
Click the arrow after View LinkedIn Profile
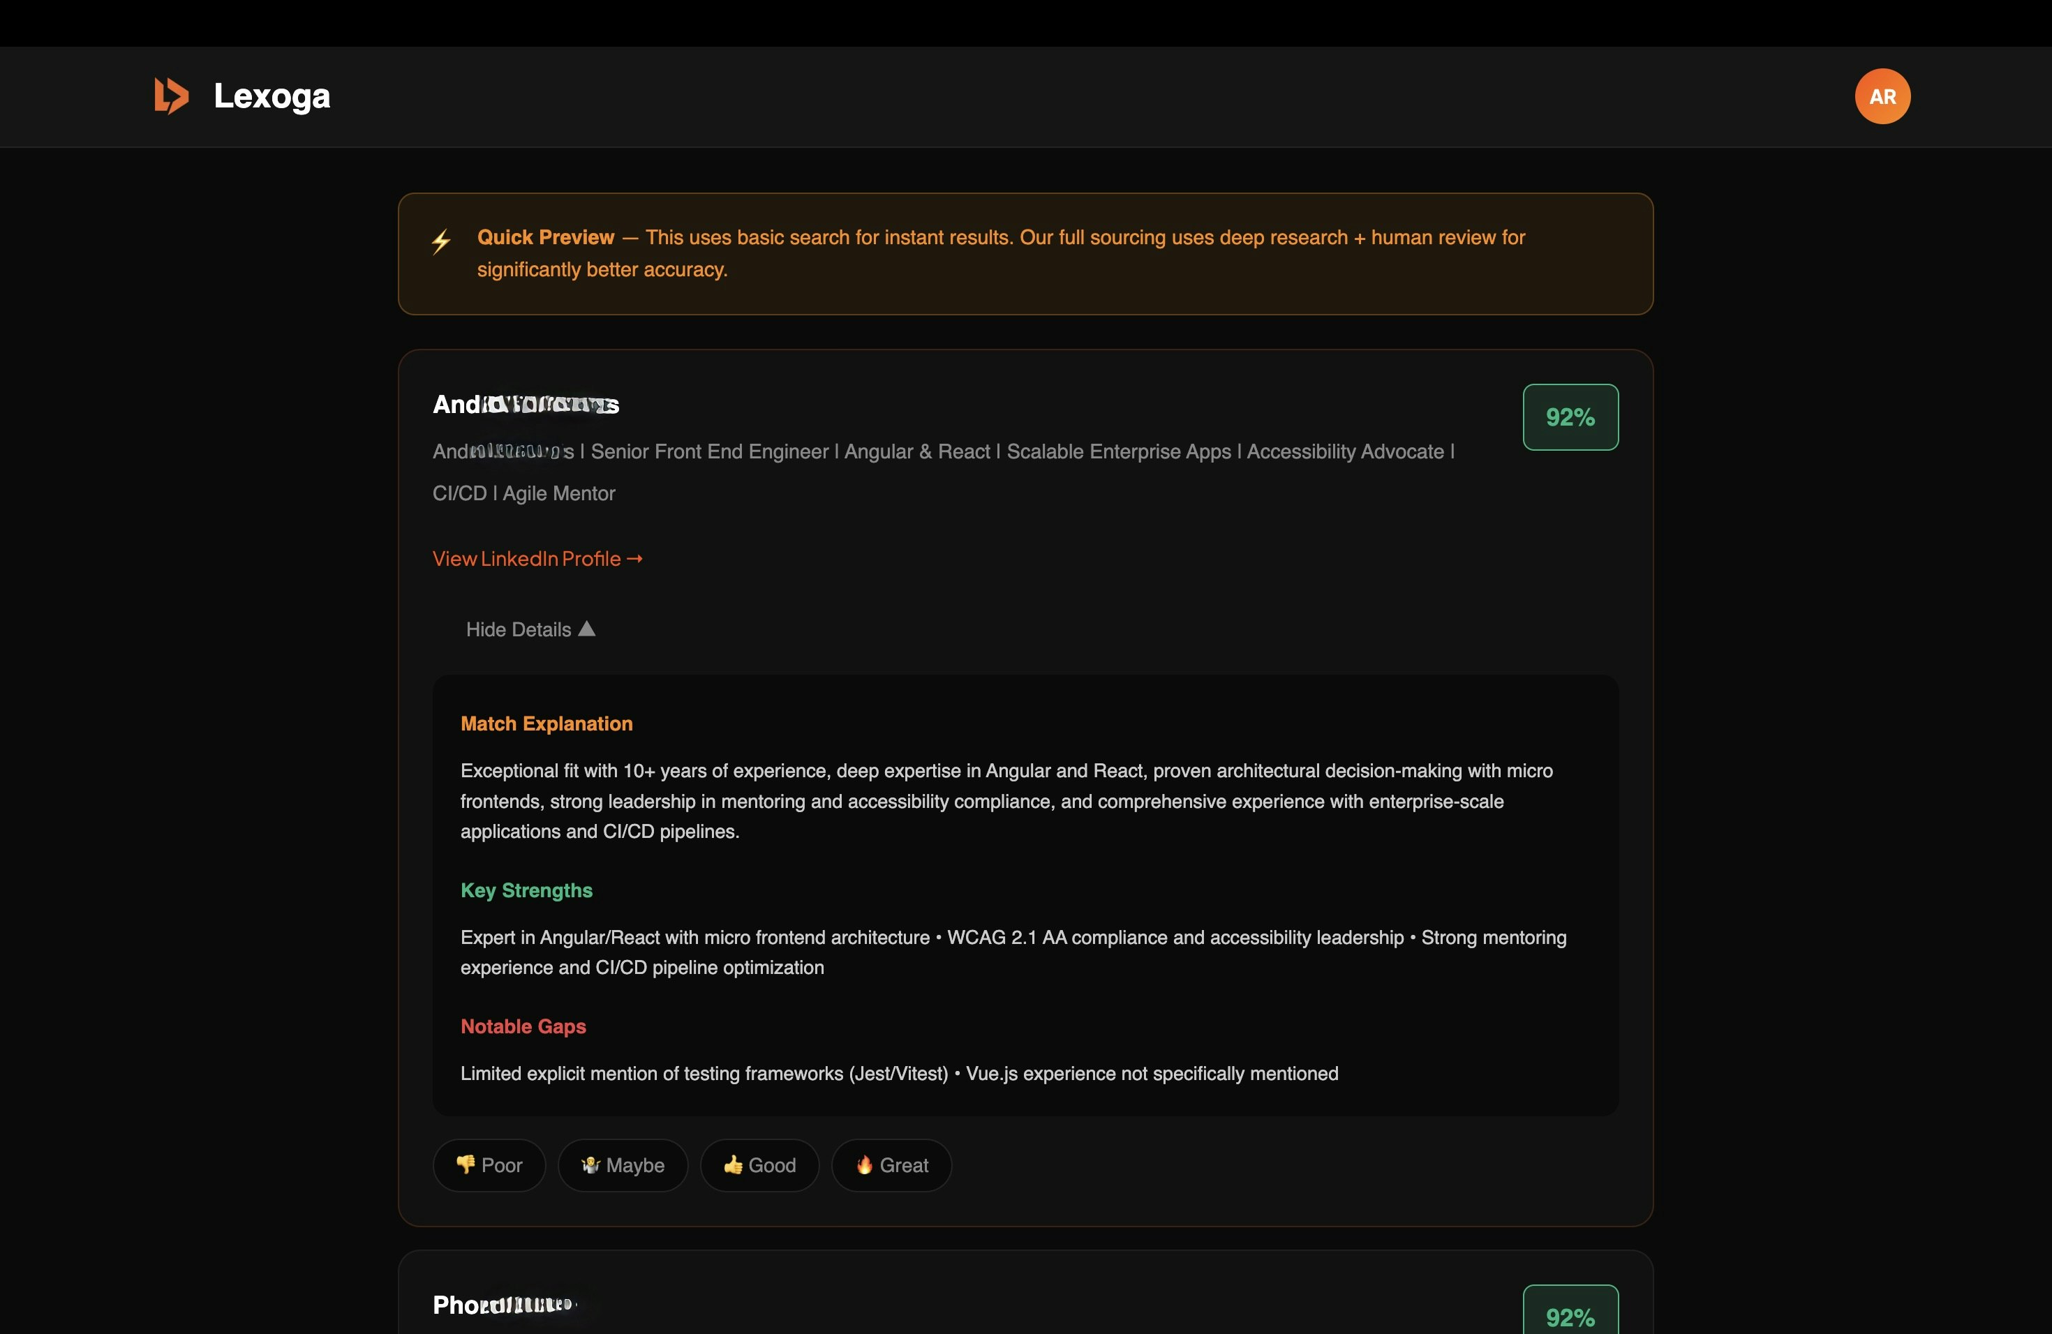pyautogui.click(x=634, y=560)
